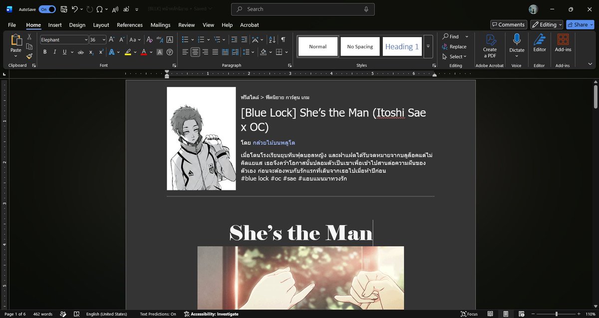Open the Editing mode dropdown

tap(547, 24)
